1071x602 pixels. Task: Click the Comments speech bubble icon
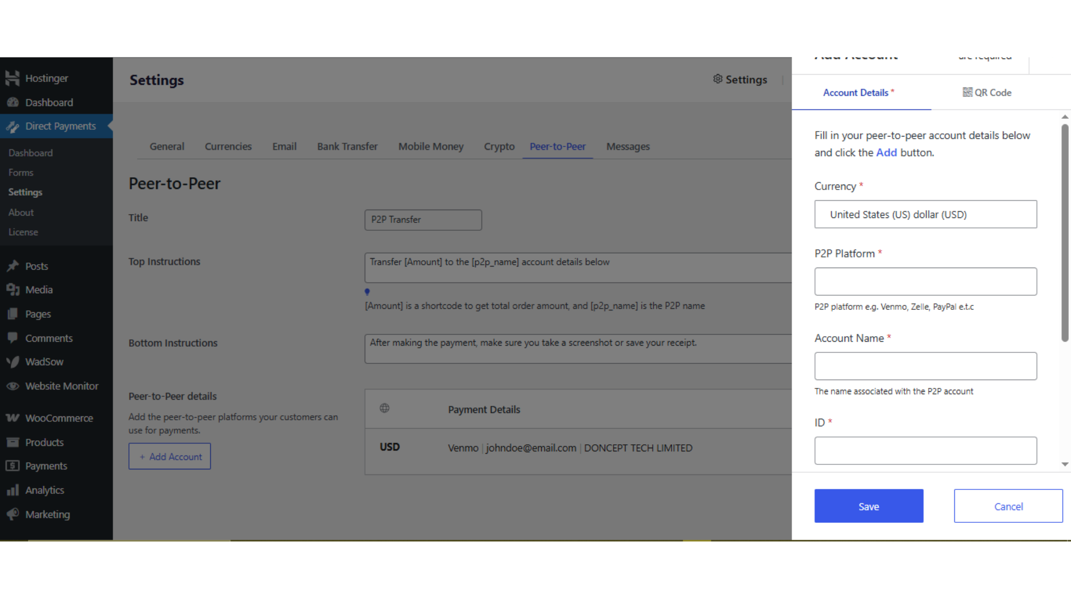pyautogui.click(x=12, y=338)
